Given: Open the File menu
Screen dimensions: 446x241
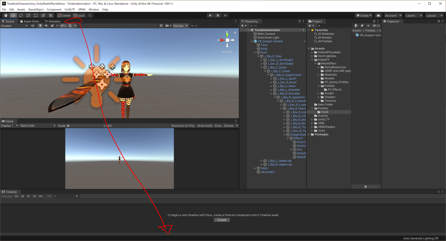Looking at the screenshot, I should pyautogui.click(x=4, y=9).
